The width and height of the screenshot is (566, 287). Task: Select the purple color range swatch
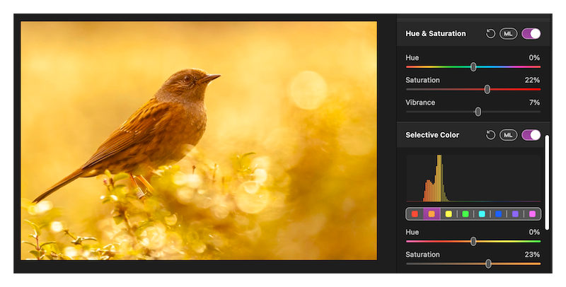(x=516, y=214)
